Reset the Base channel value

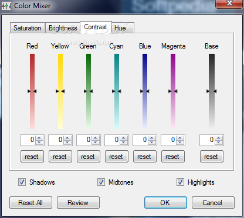tap(212, 157)
